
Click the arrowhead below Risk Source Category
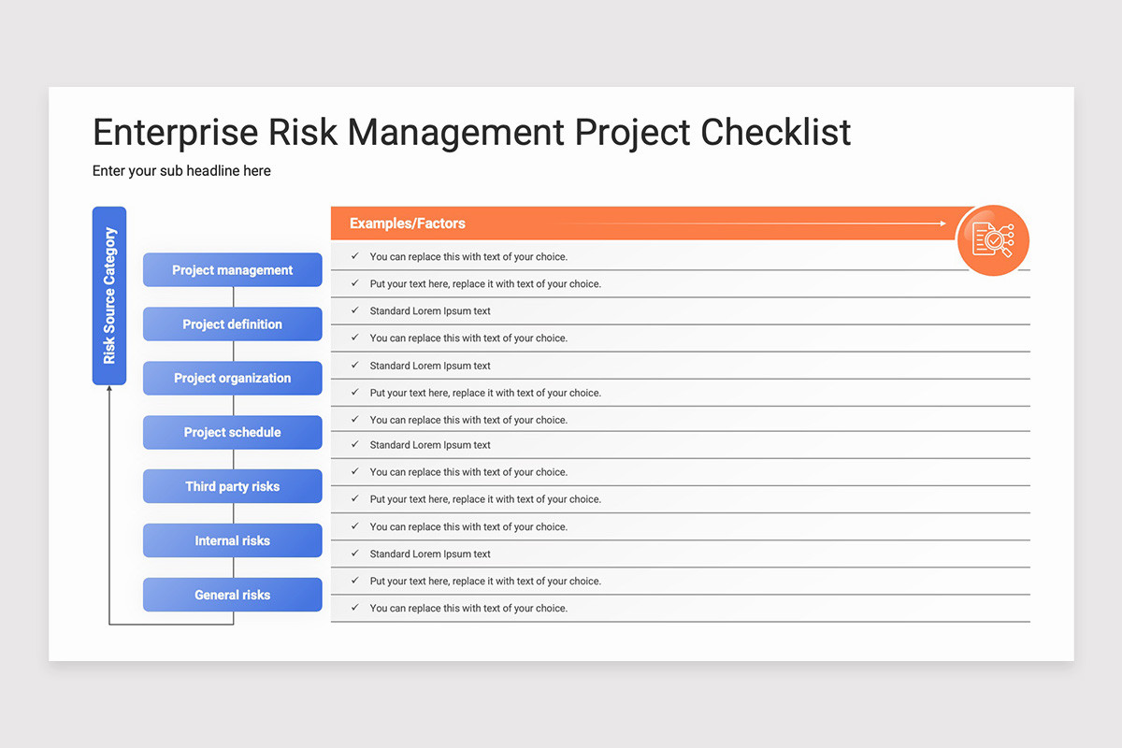(x=109, y=389)
